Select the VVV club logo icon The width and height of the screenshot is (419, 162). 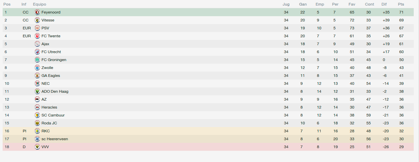tap(37, 147)
